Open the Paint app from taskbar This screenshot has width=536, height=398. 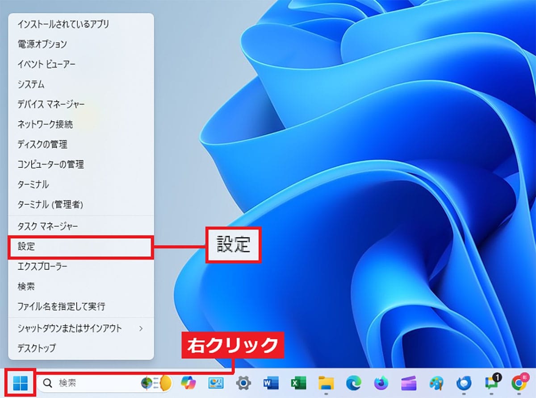[436, 382]
